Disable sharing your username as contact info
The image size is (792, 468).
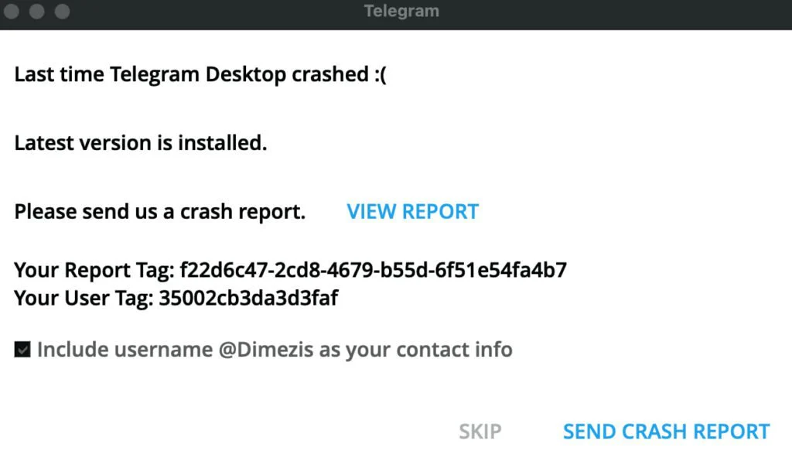click(x=24, y=350)
